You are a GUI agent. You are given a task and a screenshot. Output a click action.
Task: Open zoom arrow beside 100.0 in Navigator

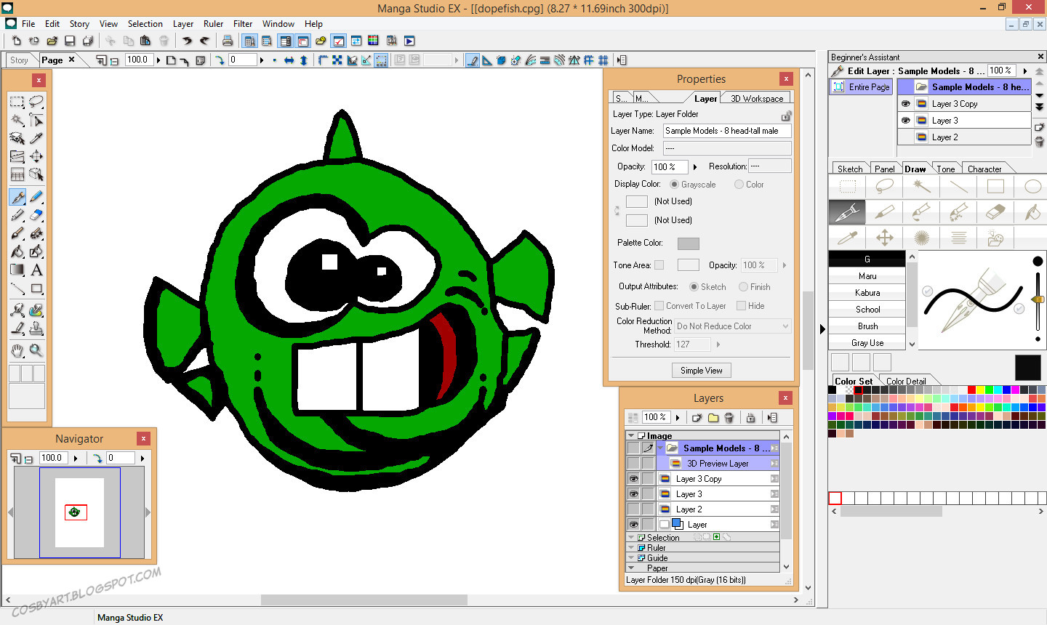pos(76,459)
